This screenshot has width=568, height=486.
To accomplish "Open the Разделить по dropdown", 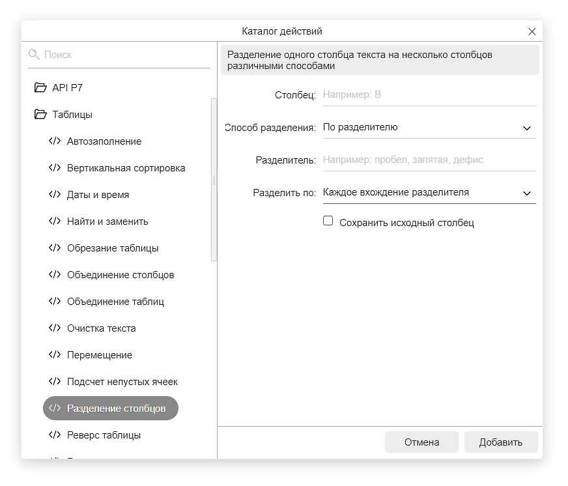I will tap(429, 193).
